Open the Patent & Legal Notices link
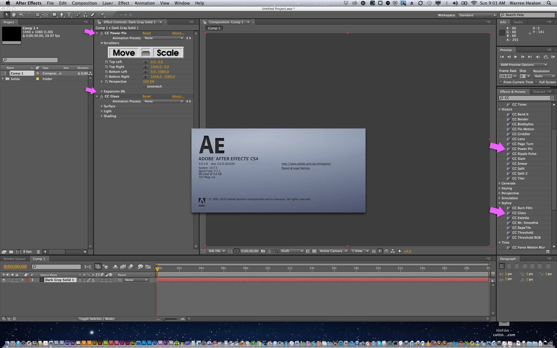Viewport: 557px width, 348px height. [x=296, y=168]
